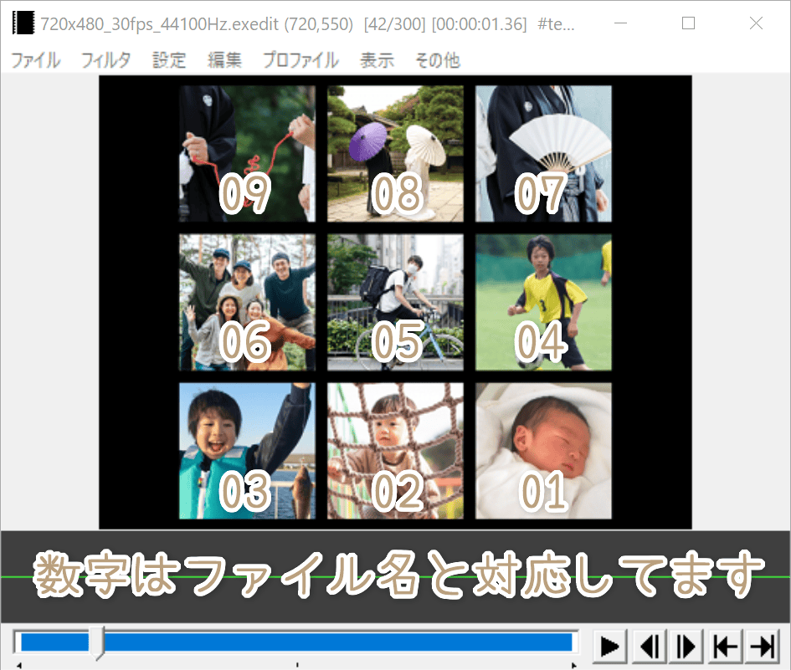Select the cyclist photo labeled 05
The height and width of the screenshot is (670, 791).
point(394,302)
